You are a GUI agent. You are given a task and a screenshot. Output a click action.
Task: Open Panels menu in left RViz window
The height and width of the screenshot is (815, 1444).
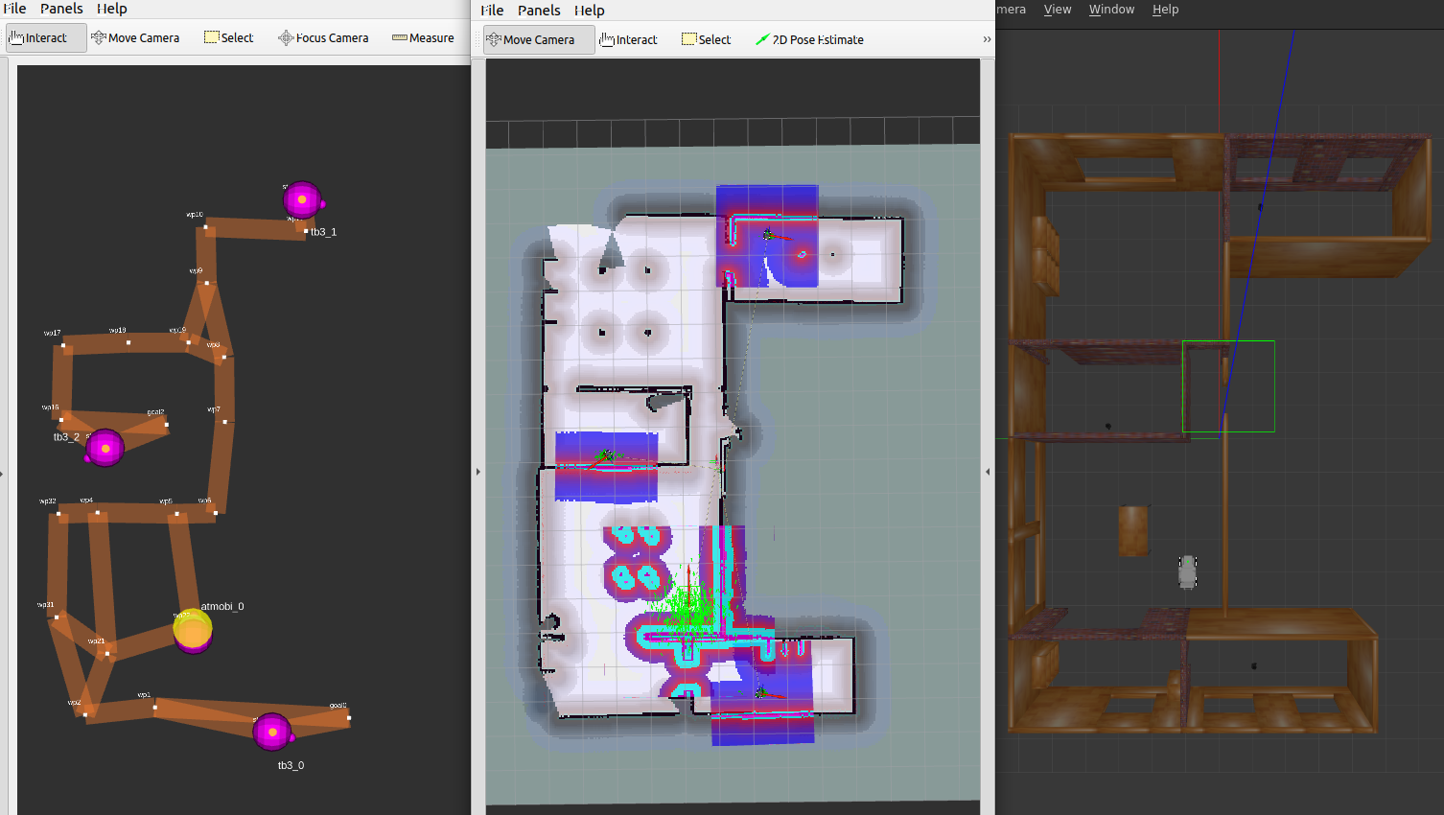coord(61,9)
